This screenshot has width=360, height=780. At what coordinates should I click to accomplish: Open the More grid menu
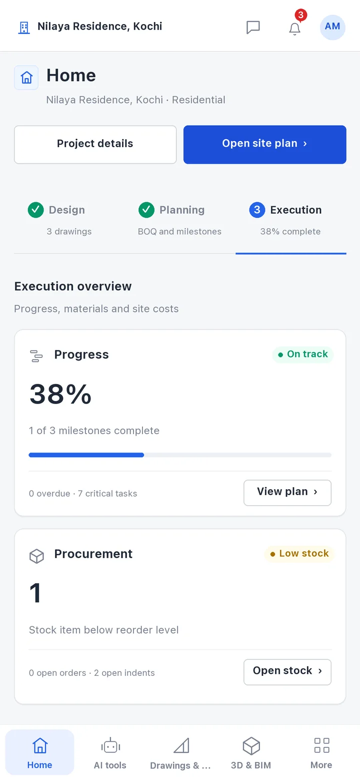[321, 752]
